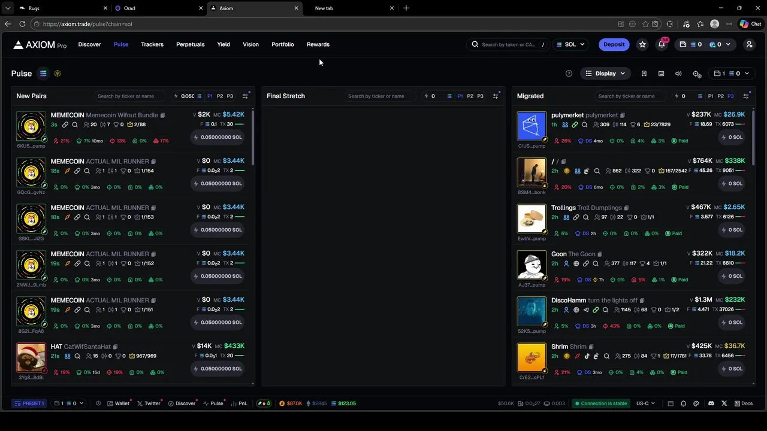
Task: Open account settings icon in top bar
Action: 749,44
